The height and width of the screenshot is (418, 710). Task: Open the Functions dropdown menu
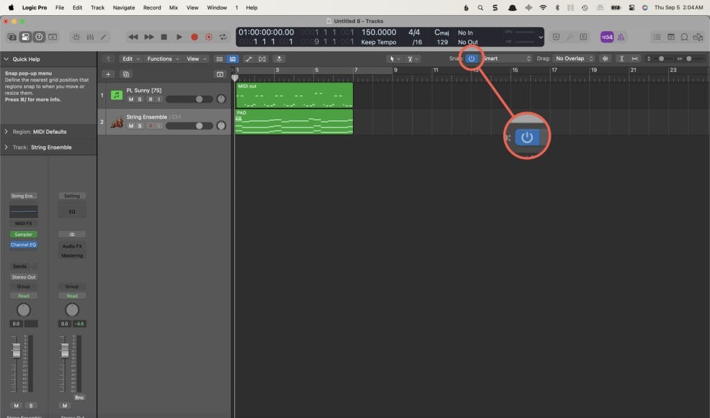pyautogui.click(x=163, y=59)
